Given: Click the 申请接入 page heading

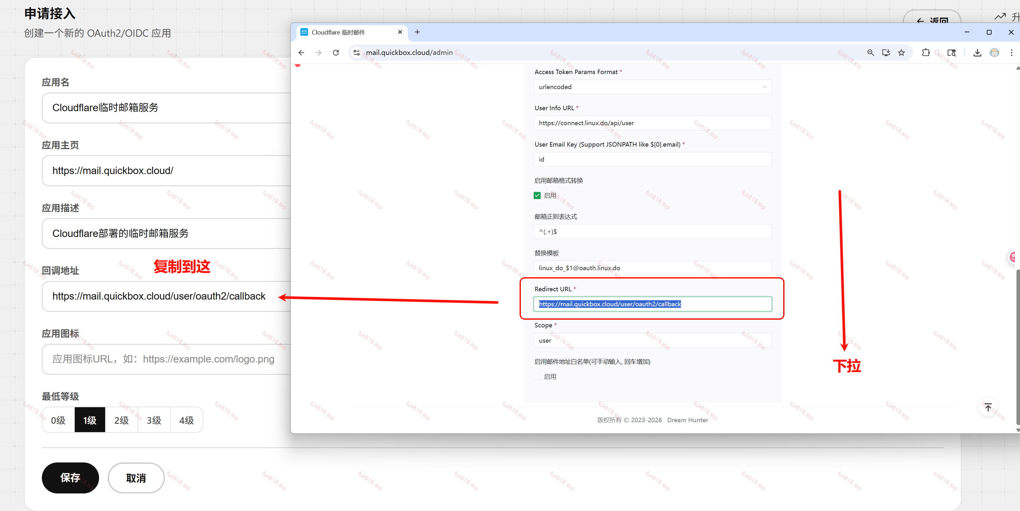Looking at the screenshot, I should [50, 13].
